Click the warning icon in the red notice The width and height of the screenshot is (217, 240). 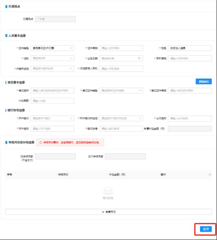click(41, 142)
